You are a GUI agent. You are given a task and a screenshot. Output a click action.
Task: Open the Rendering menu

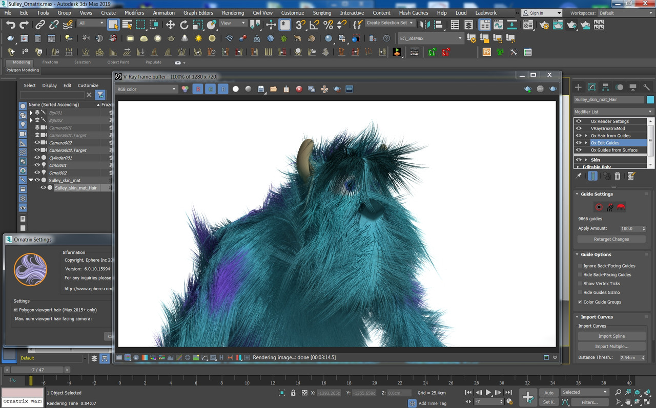coord(233,13)
